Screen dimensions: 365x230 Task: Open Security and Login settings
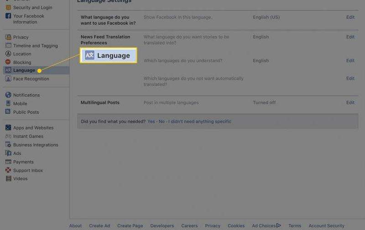(x=32, y=7)
